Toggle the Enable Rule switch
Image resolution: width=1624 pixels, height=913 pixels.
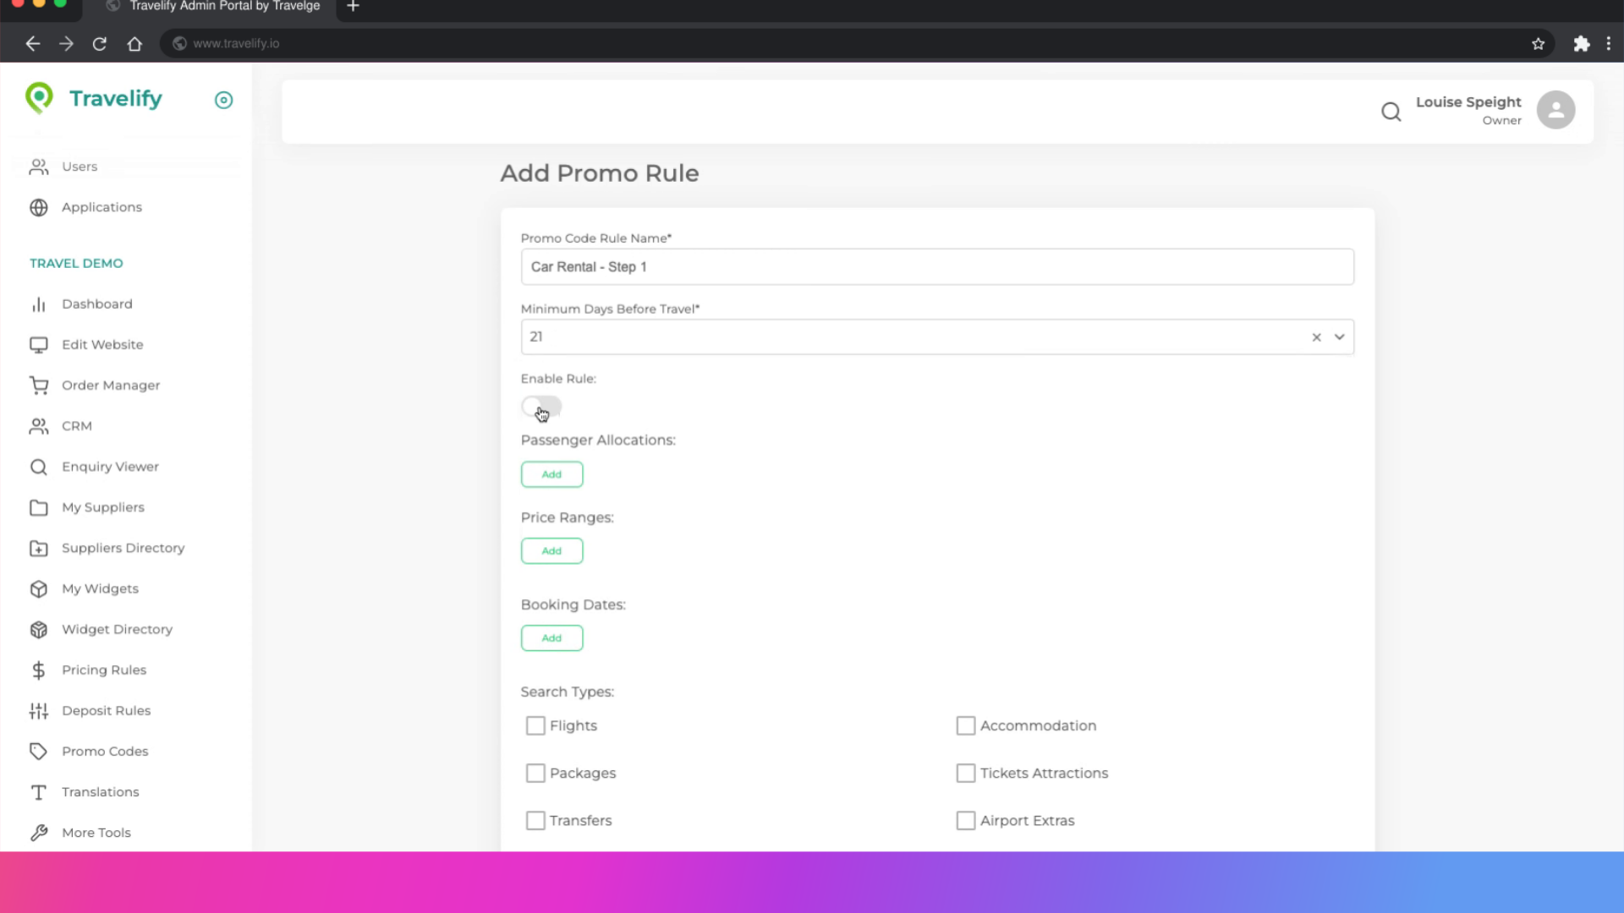point(541,407)
